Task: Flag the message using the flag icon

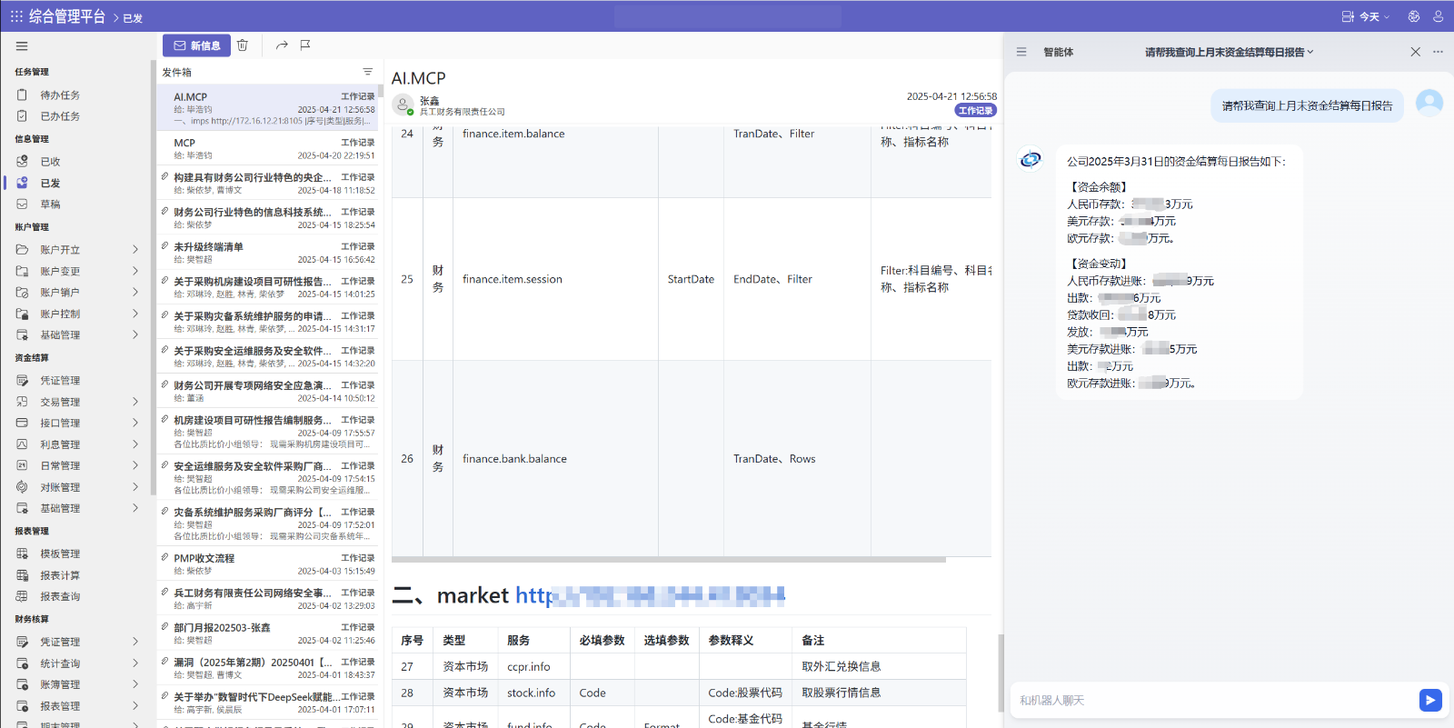Action: tap(305, 45)
